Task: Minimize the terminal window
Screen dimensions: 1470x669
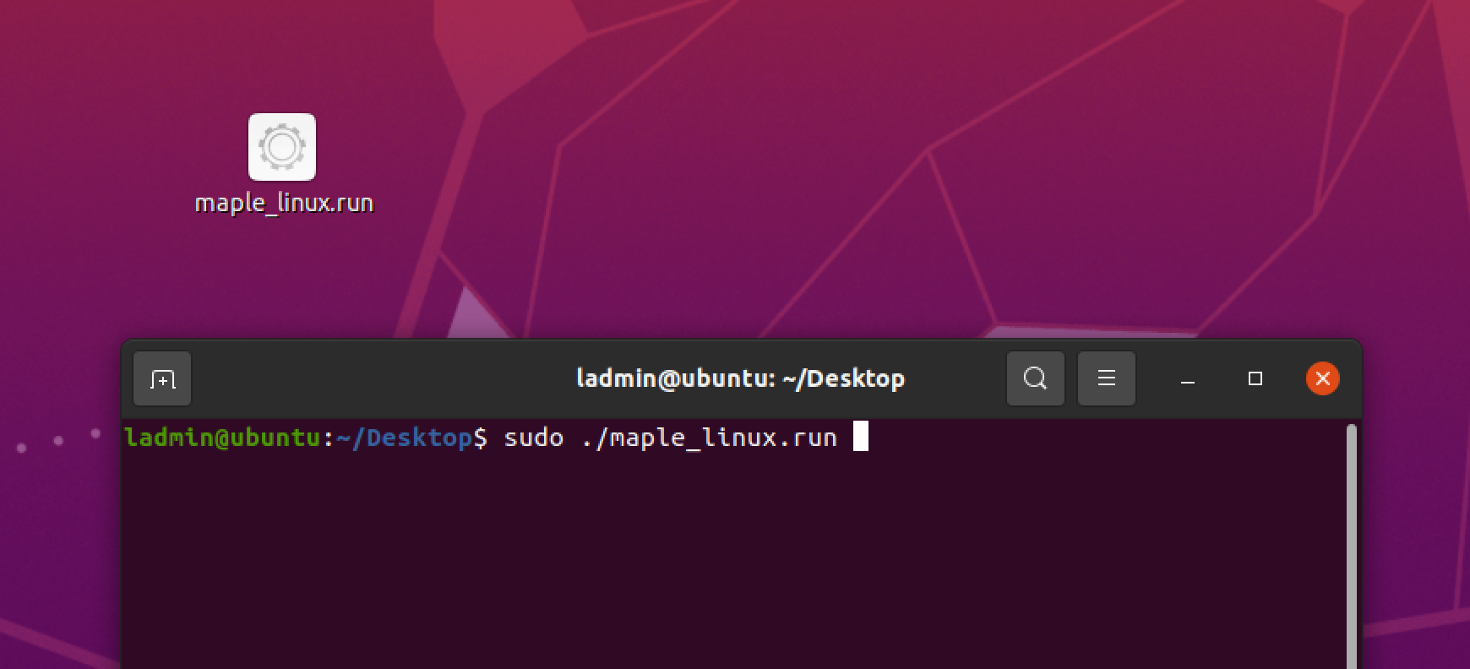Action: coord(1187,379)
